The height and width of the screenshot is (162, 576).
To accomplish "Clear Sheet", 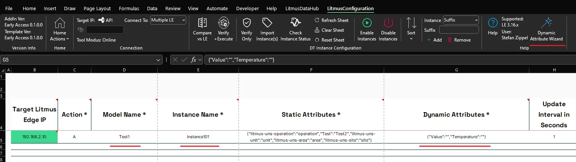I will click(x=330, y=30).
